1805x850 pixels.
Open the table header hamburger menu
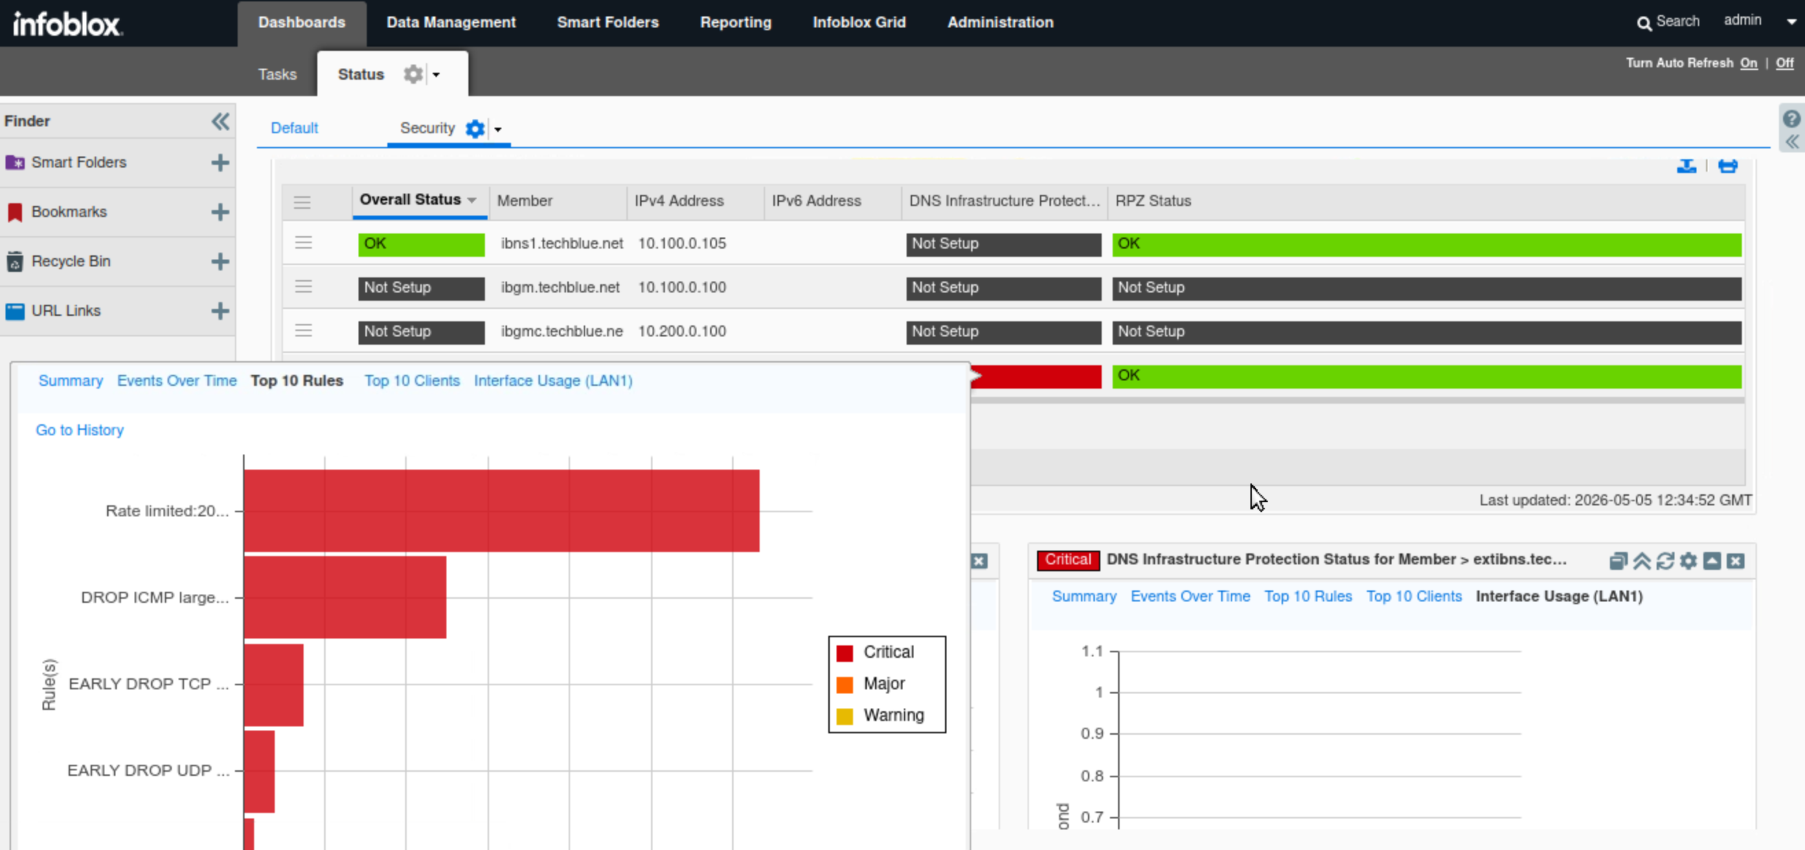[x=302, y=203]
